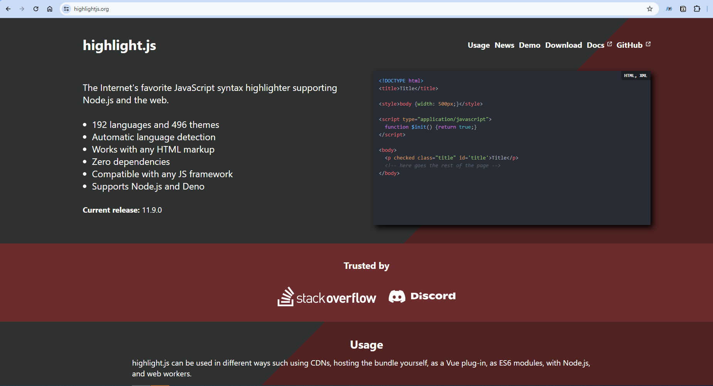Click the first extension icon beside the bookmark star

tap(669, 9)
